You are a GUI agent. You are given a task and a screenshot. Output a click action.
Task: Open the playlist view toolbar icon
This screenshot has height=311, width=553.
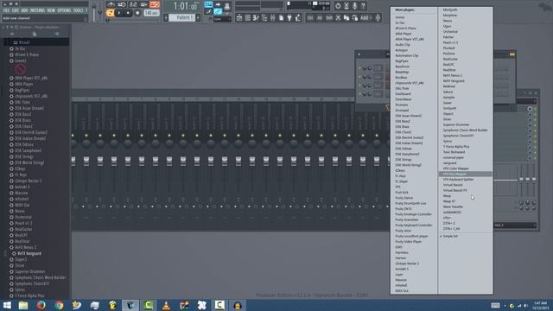point(239,17)
